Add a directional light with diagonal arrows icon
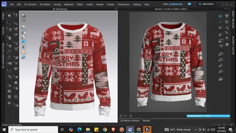The height and width of the screenshot is (133, 236). pyautogui.click(x=227, y=27)
